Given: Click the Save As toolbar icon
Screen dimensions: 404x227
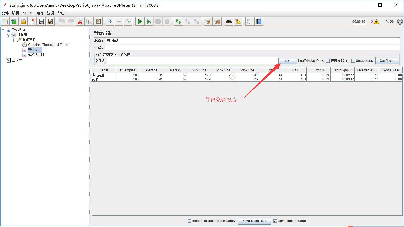Looking at the screenshot, I should [x=50, y=21].
